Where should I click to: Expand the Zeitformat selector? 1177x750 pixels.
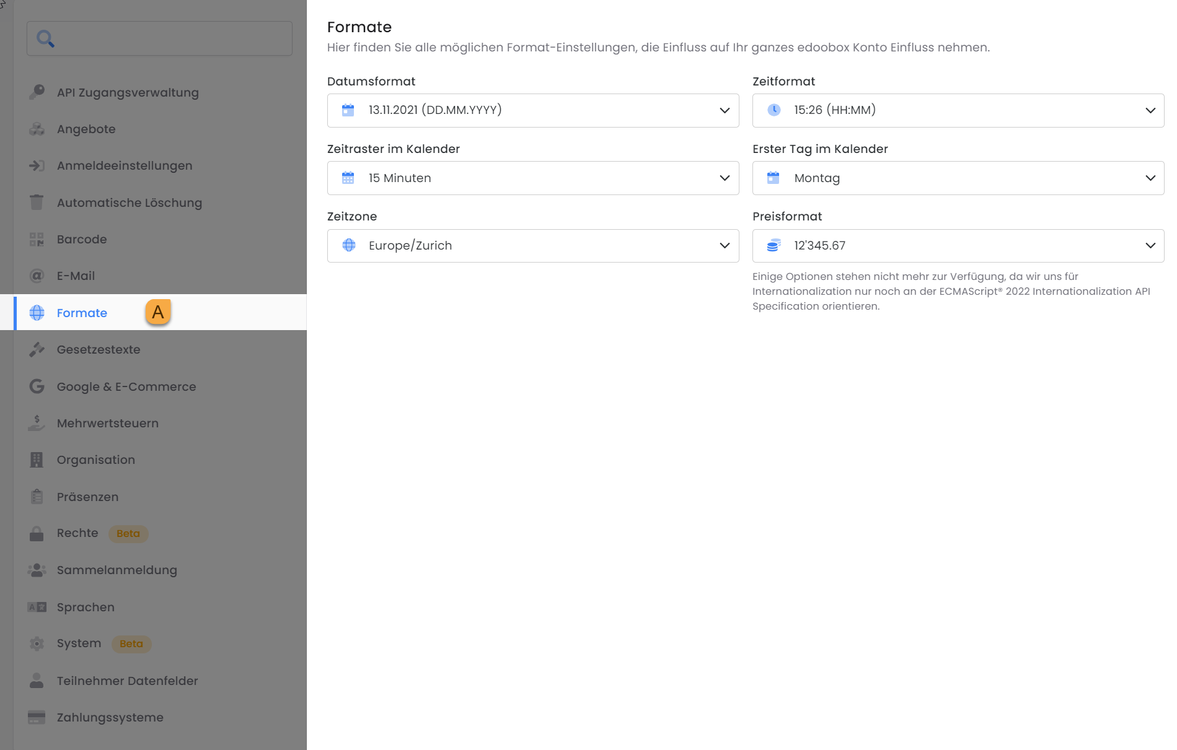958,110
